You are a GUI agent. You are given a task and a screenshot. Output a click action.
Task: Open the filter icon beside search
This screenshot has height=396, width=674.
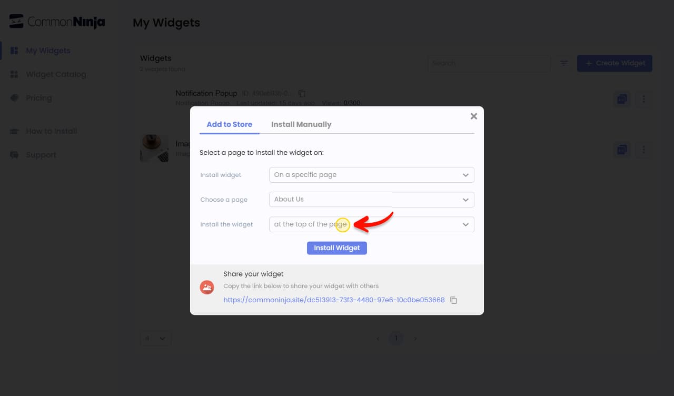click(564, 63)
